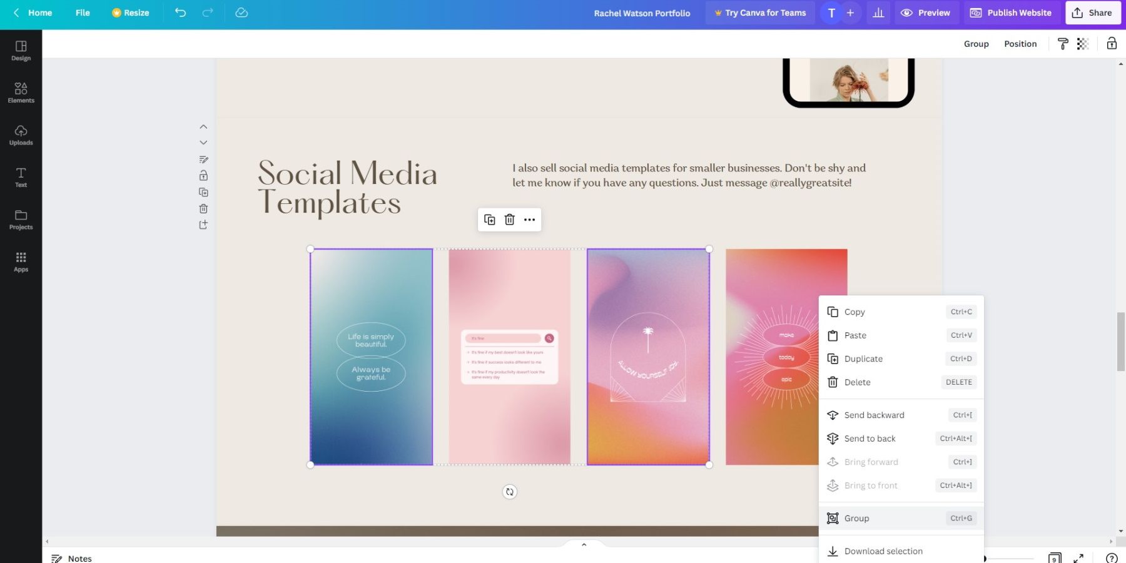Select the copy style paint roller icon
Image resolution: width=1126 pixels, height=563 pixels.
(x=1062, y=43)
